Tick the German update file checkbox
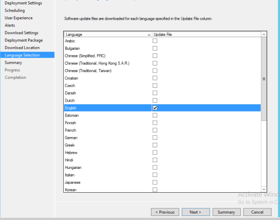The height and width of the screenshot is (220, 280). [155, 138]
